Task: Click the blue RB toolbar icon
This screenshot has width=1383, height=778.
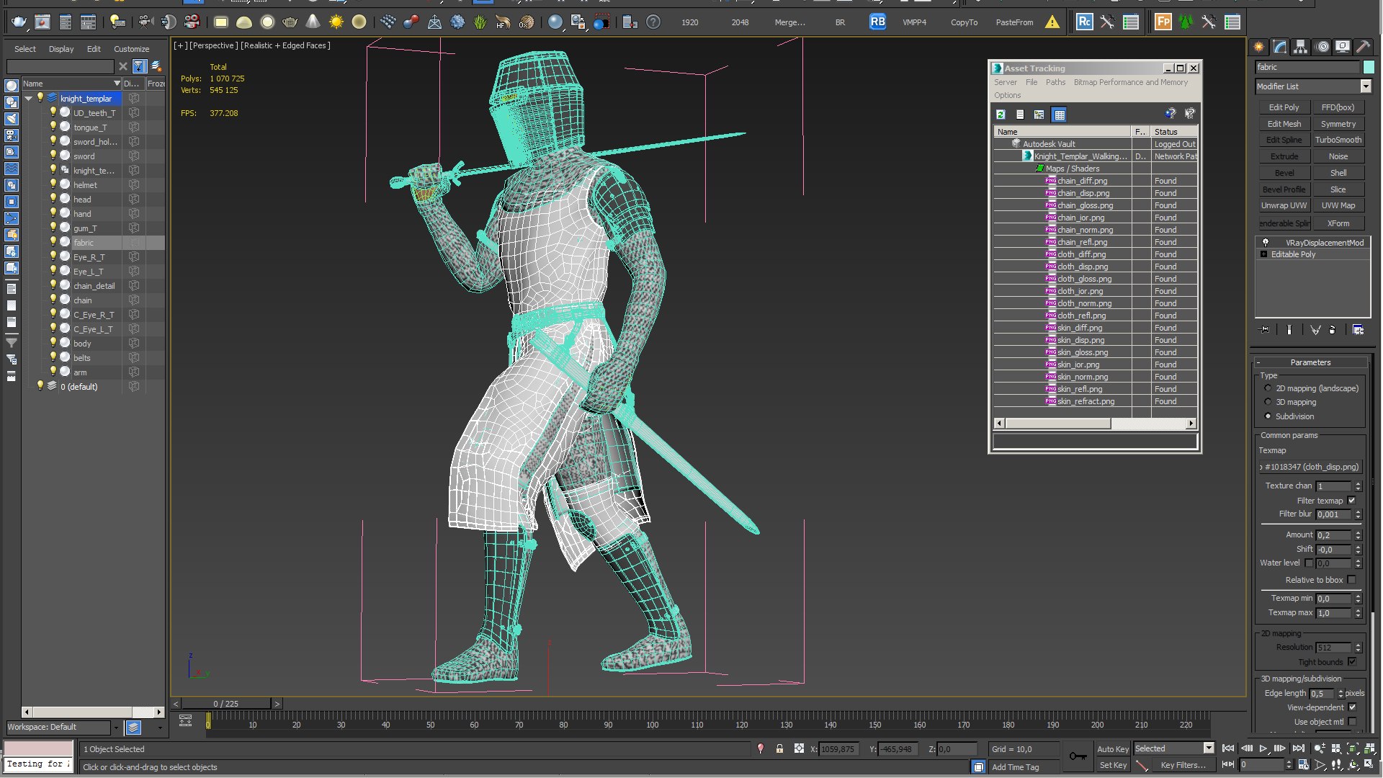Action: pos(877,22)
